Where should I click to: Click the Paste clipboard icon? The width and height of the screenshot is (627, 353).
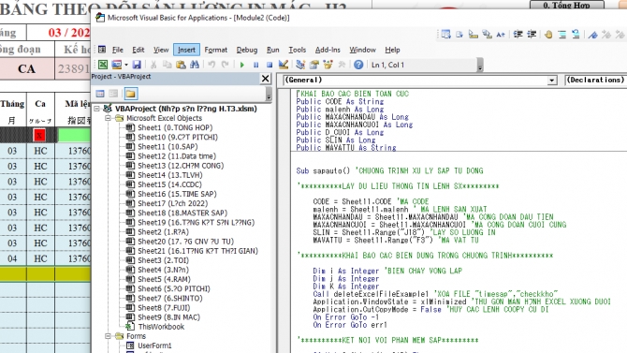181,65
